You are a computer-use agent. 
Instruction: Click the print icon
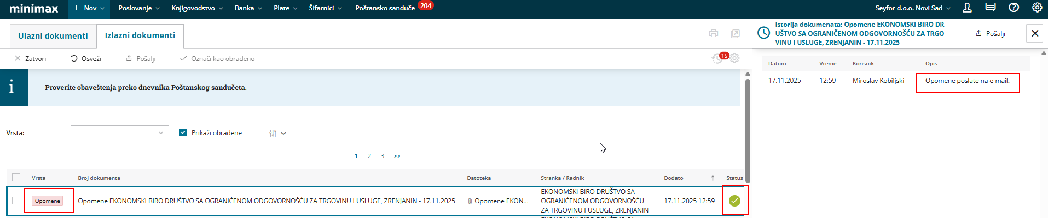tap(713, 33)
